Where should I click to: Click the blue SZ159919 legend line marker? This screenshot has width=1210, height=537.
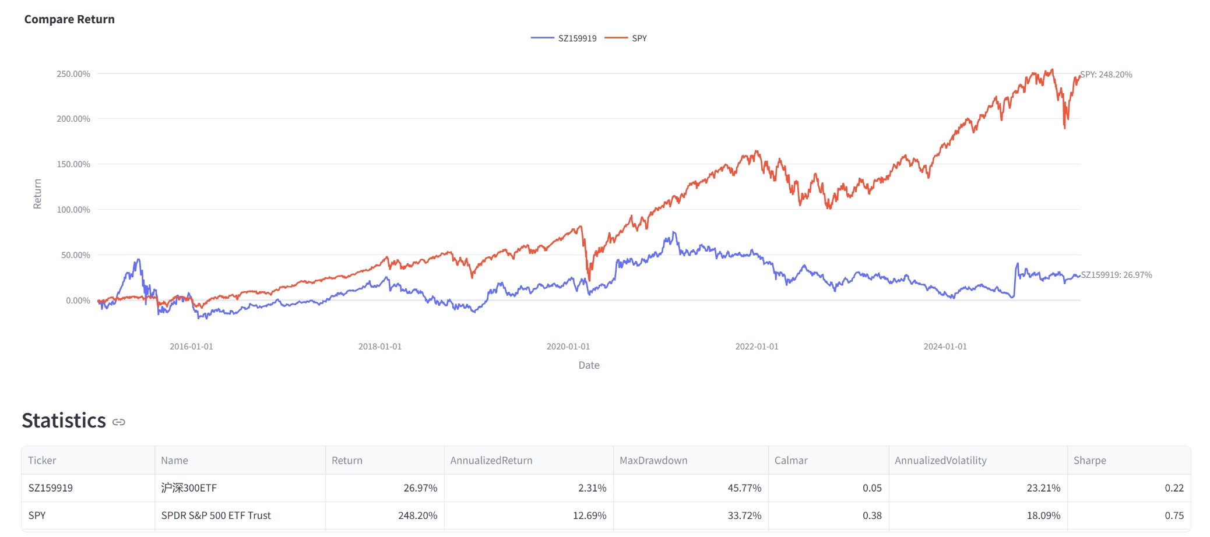542,38
